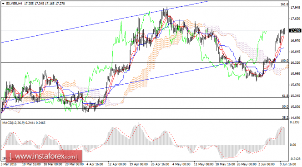Click the 14.690 price axis label
Viewport: 302px width, 167px height.
tap(295, 118)
